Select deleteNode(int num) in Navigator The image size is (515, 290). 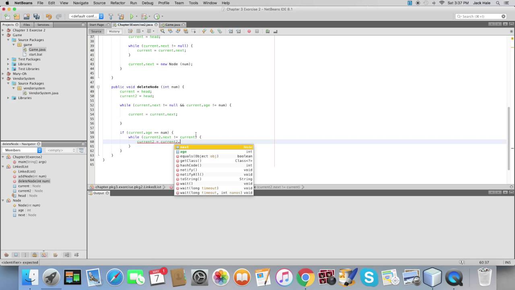pos(34,181)
